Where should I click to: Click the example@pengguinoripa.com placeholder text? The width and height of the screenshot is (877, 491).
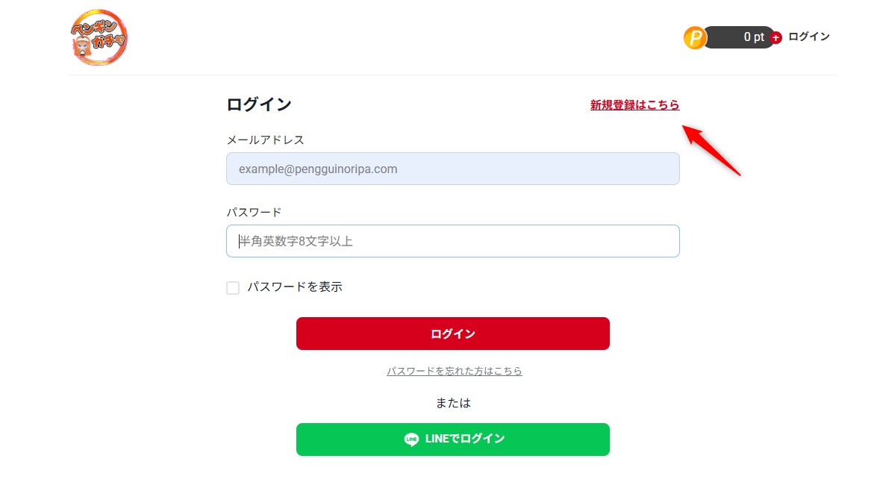coord(318,169)
